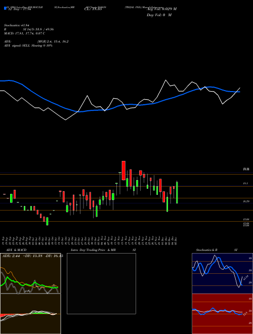Click the 'MACD: 17.81, 17.74, 0.07 C' readout
The image size is (253, 334).
point(24,33)
